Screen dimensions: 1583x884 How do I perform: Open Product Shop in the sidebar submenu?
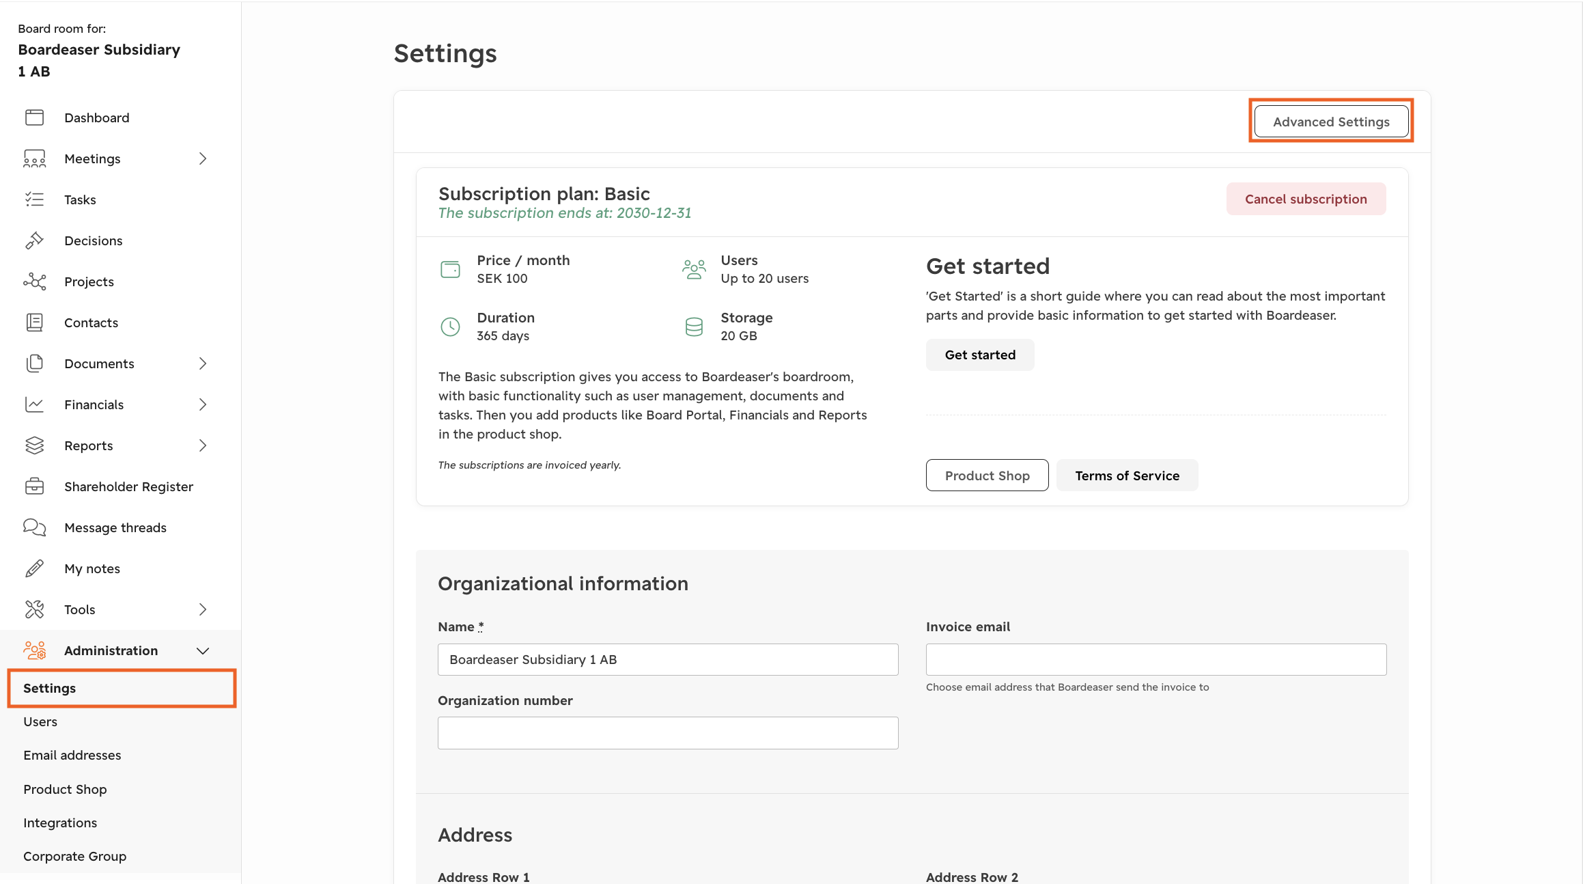tap(65, 789)
